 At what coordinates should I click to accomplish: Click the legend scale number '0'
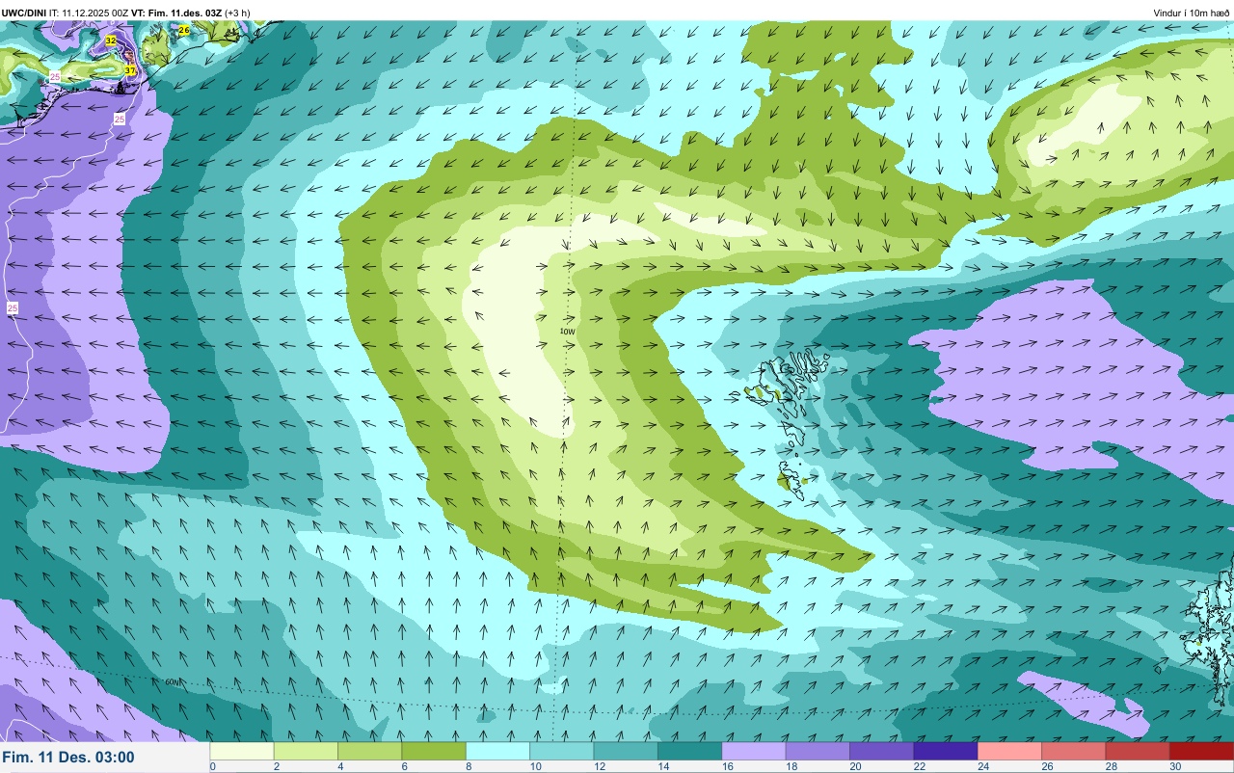[x=212, y=766]
